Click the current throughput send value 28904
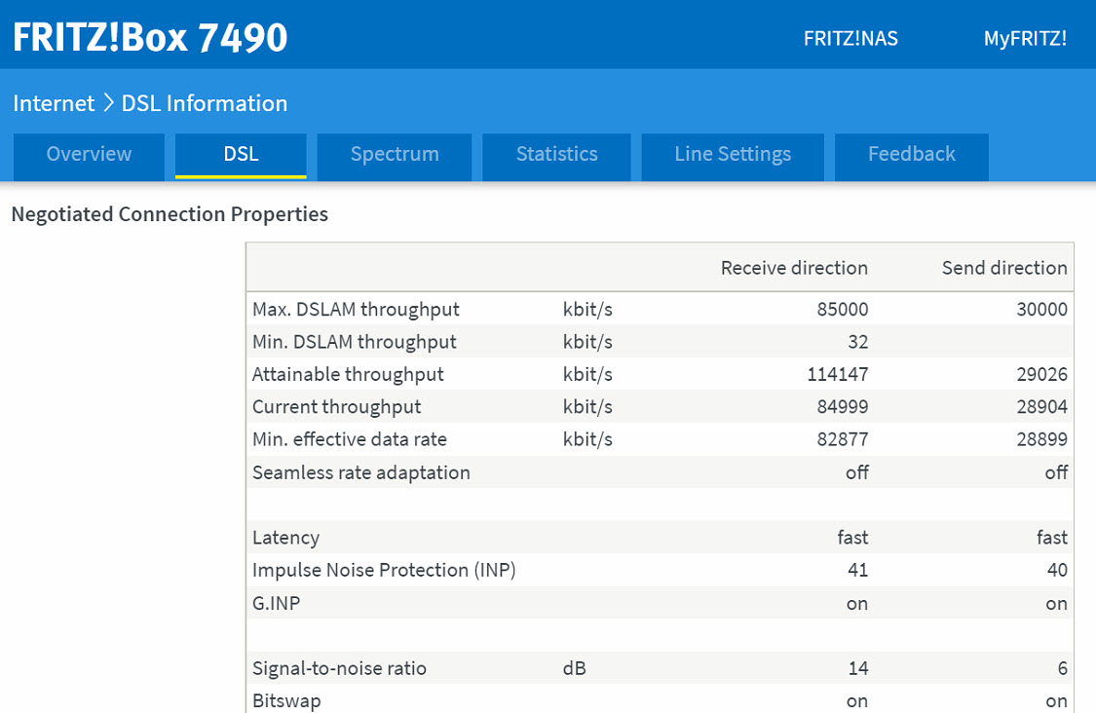1096x713 pixels. pos(1041,407)
